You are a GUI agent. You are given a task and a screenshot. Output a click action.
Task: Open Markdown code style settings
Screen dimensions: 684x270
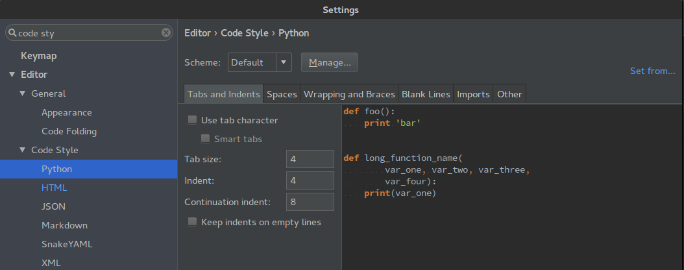tap(64, 225)
